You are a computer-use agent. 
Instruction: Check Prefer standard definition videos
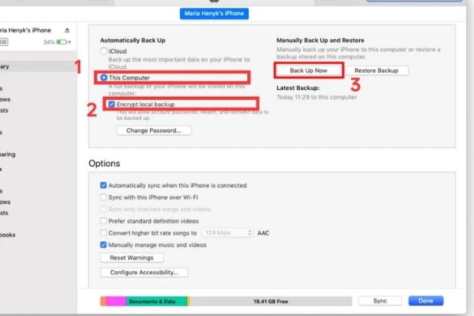click(x=103, y=221)
